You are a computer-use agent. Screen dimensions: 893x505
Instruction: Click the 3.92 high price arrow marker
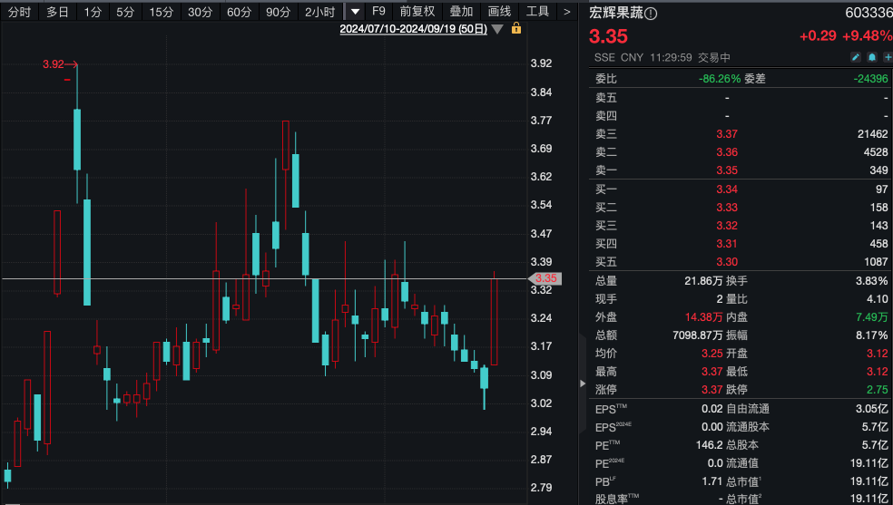[x=61, y=64]
